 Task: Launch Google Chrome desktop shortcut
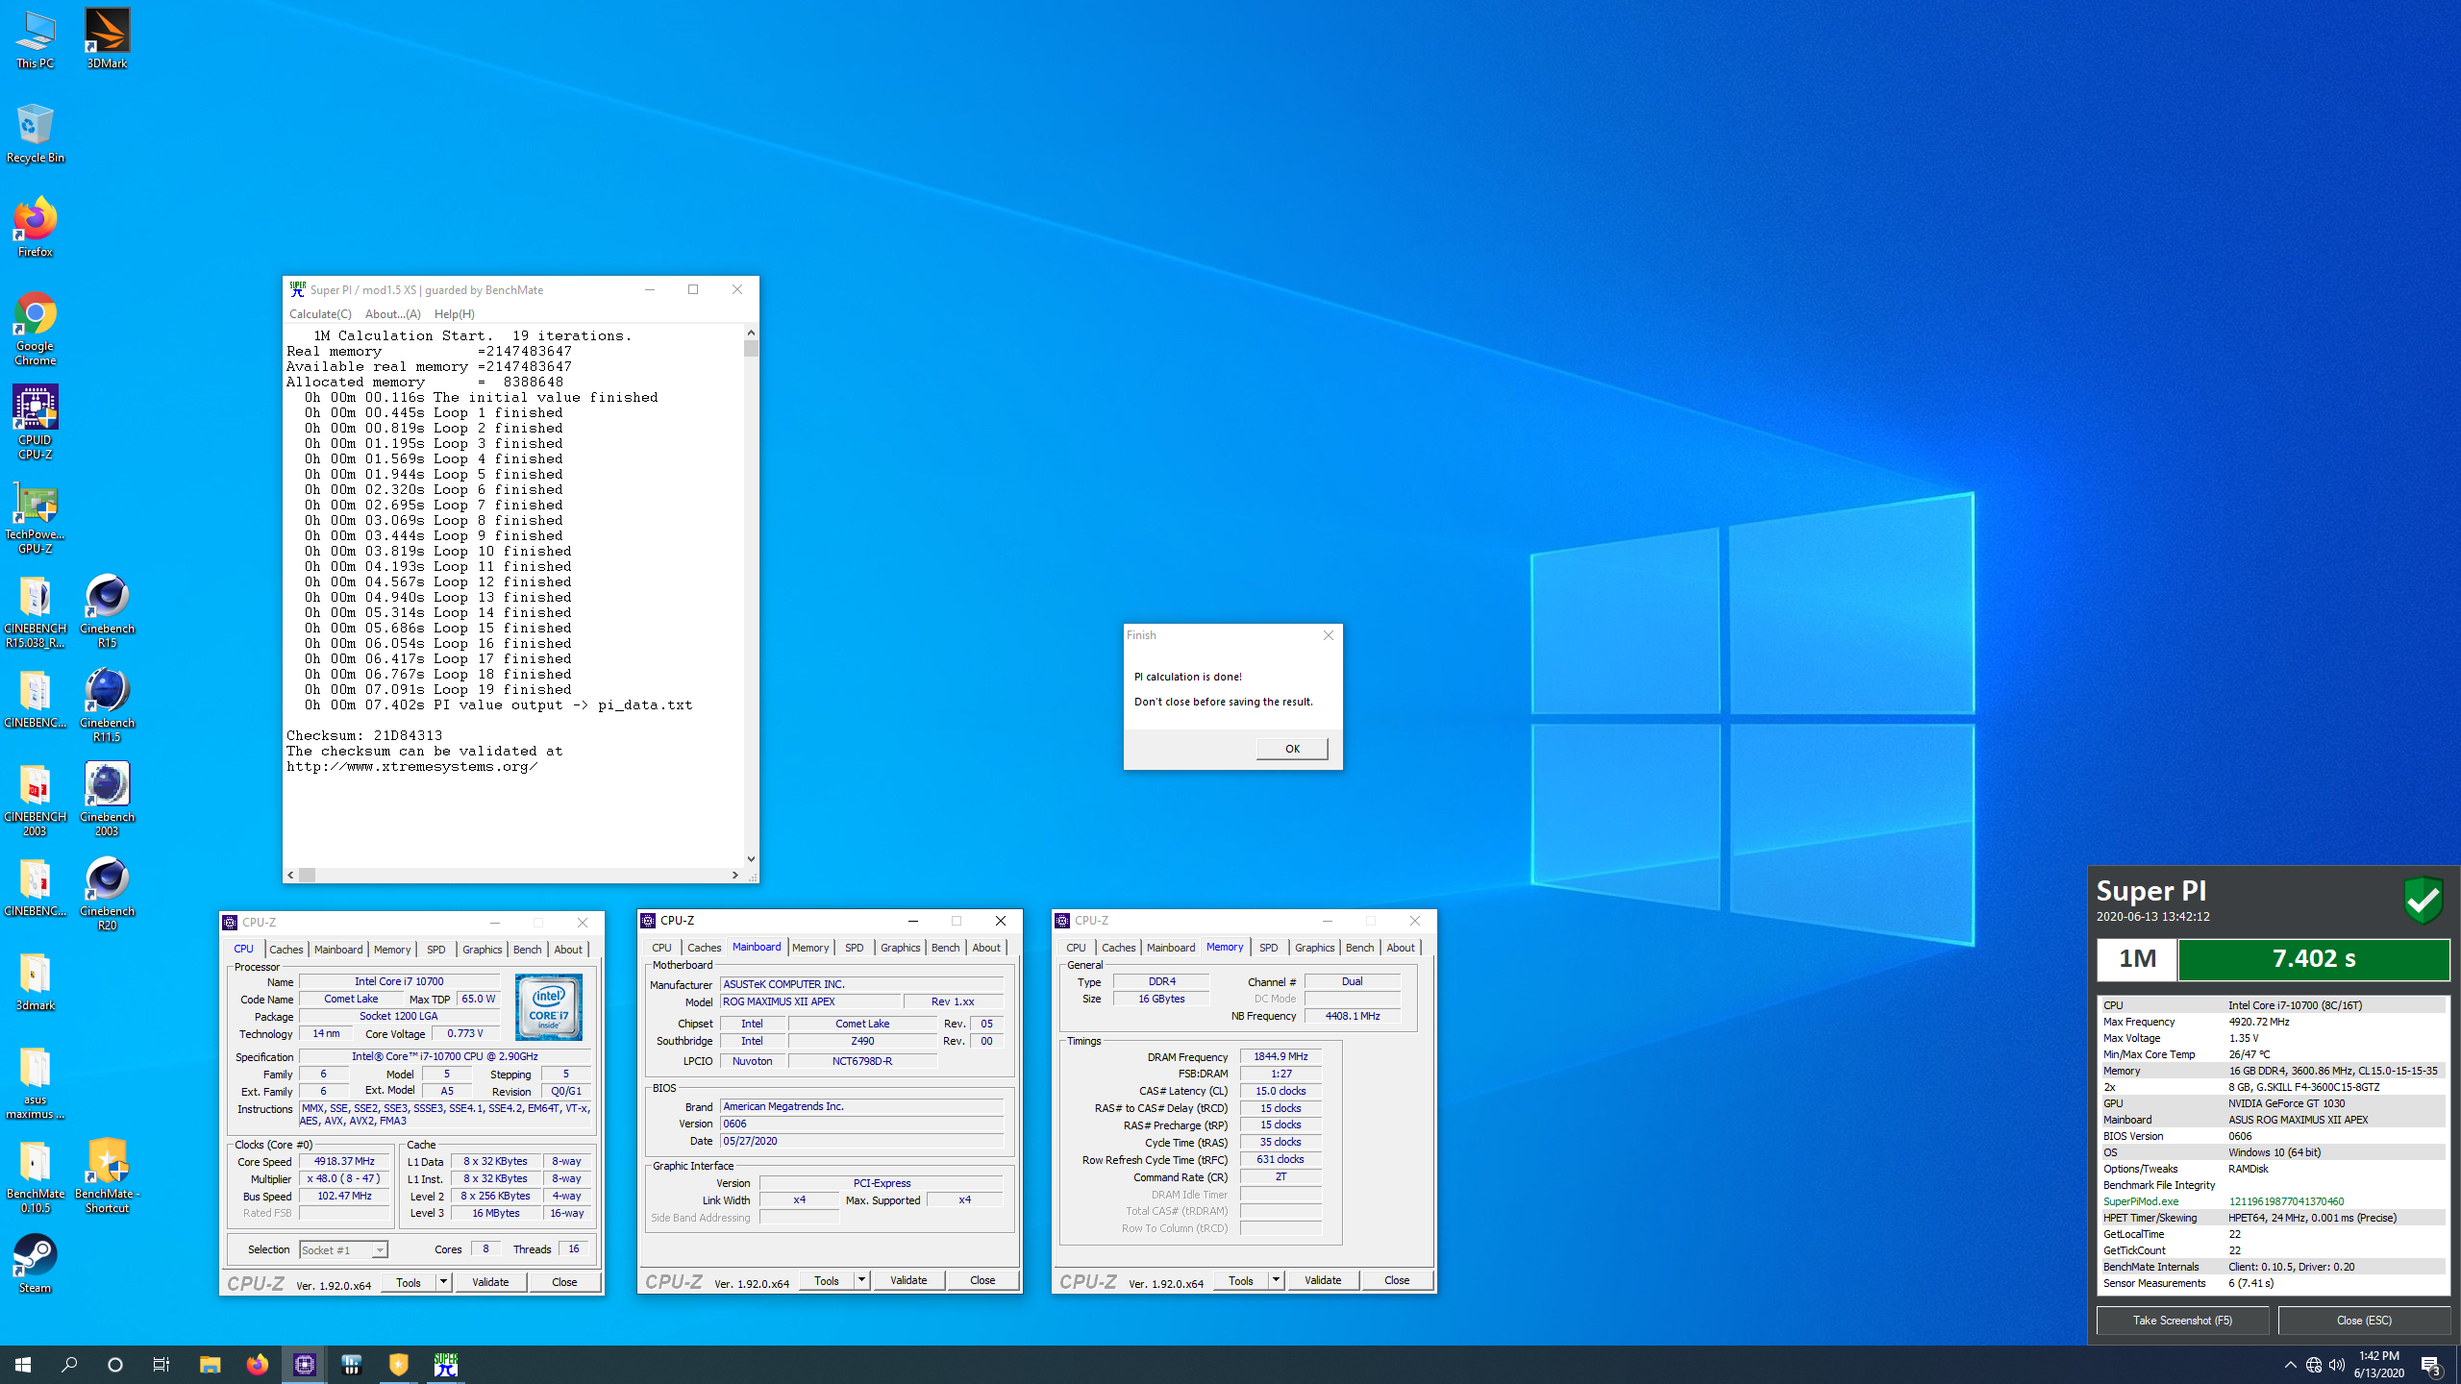point(35,328)
